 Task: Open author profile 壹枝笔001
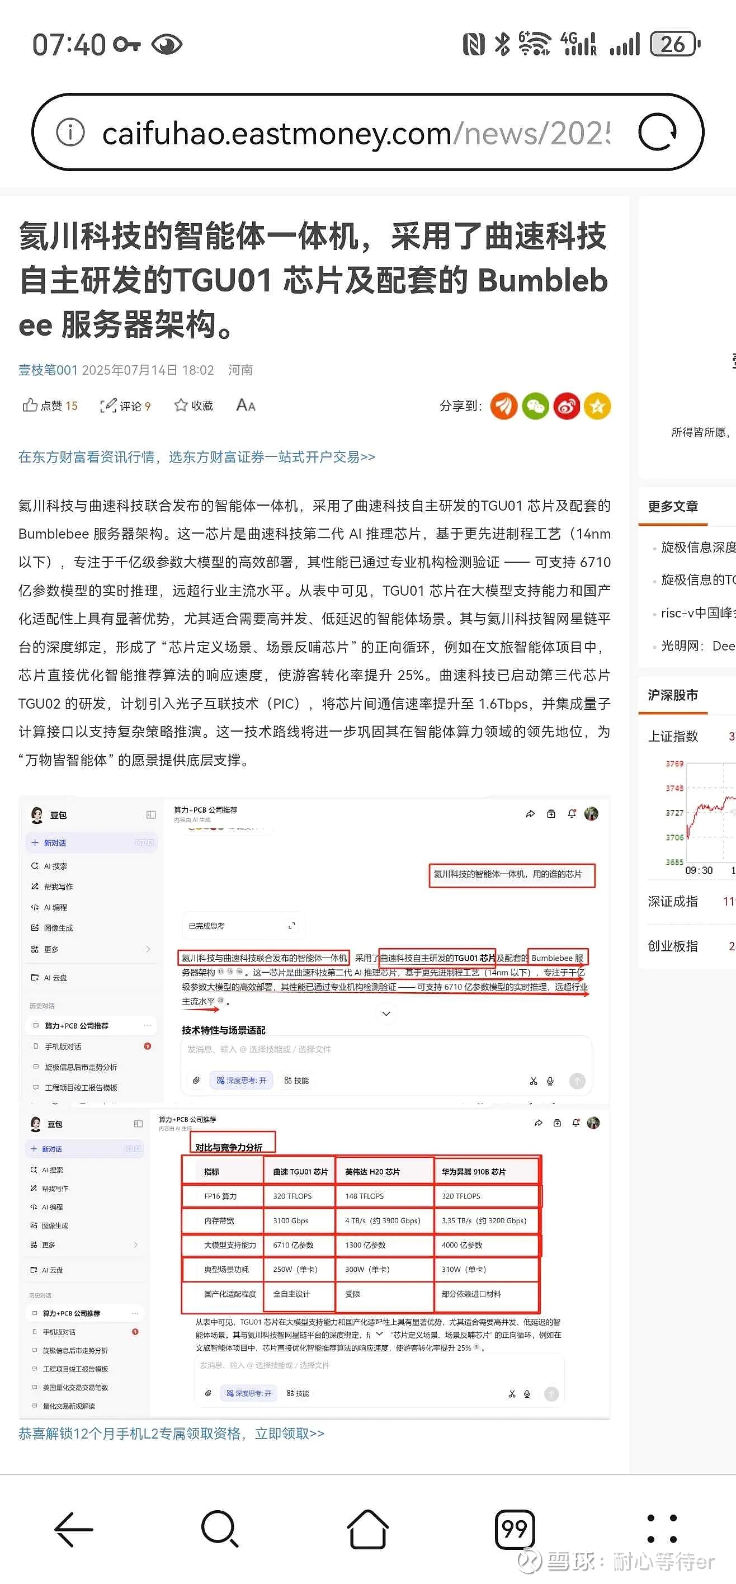pos(48,370)
